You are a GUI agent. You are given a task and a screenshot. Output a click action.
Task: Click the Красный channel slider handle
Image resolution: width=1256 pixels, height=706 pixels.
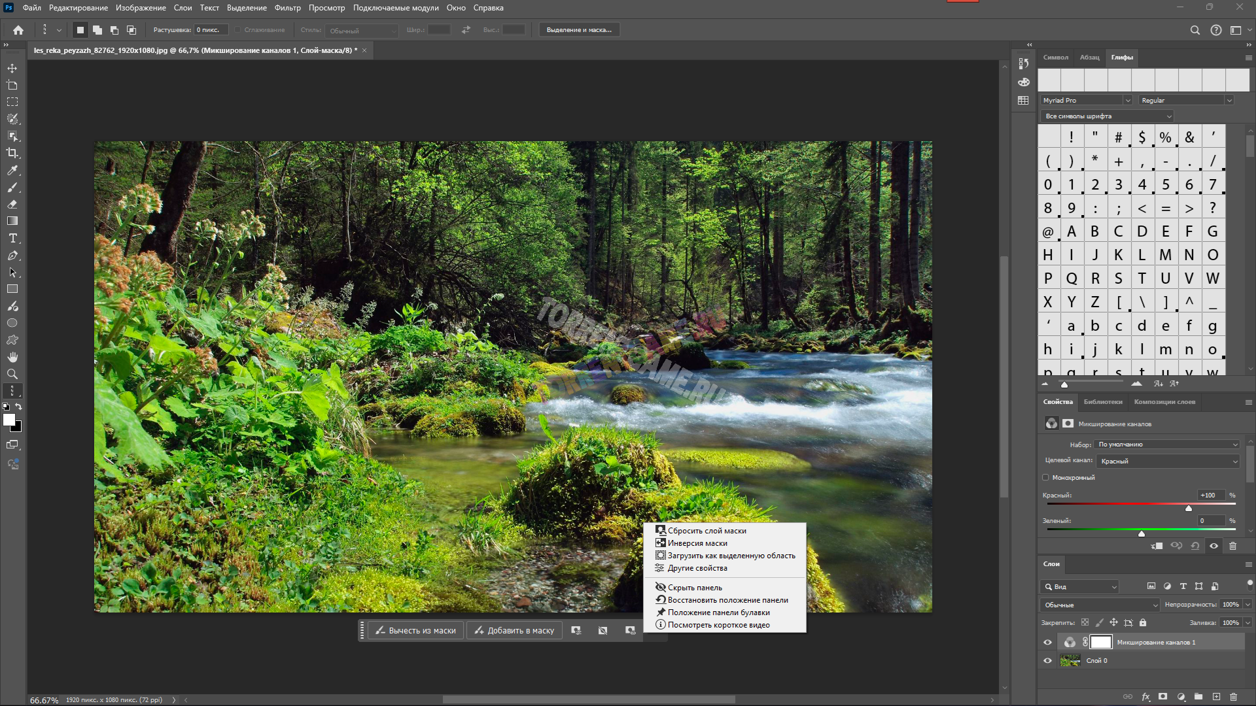[1189, 508]
